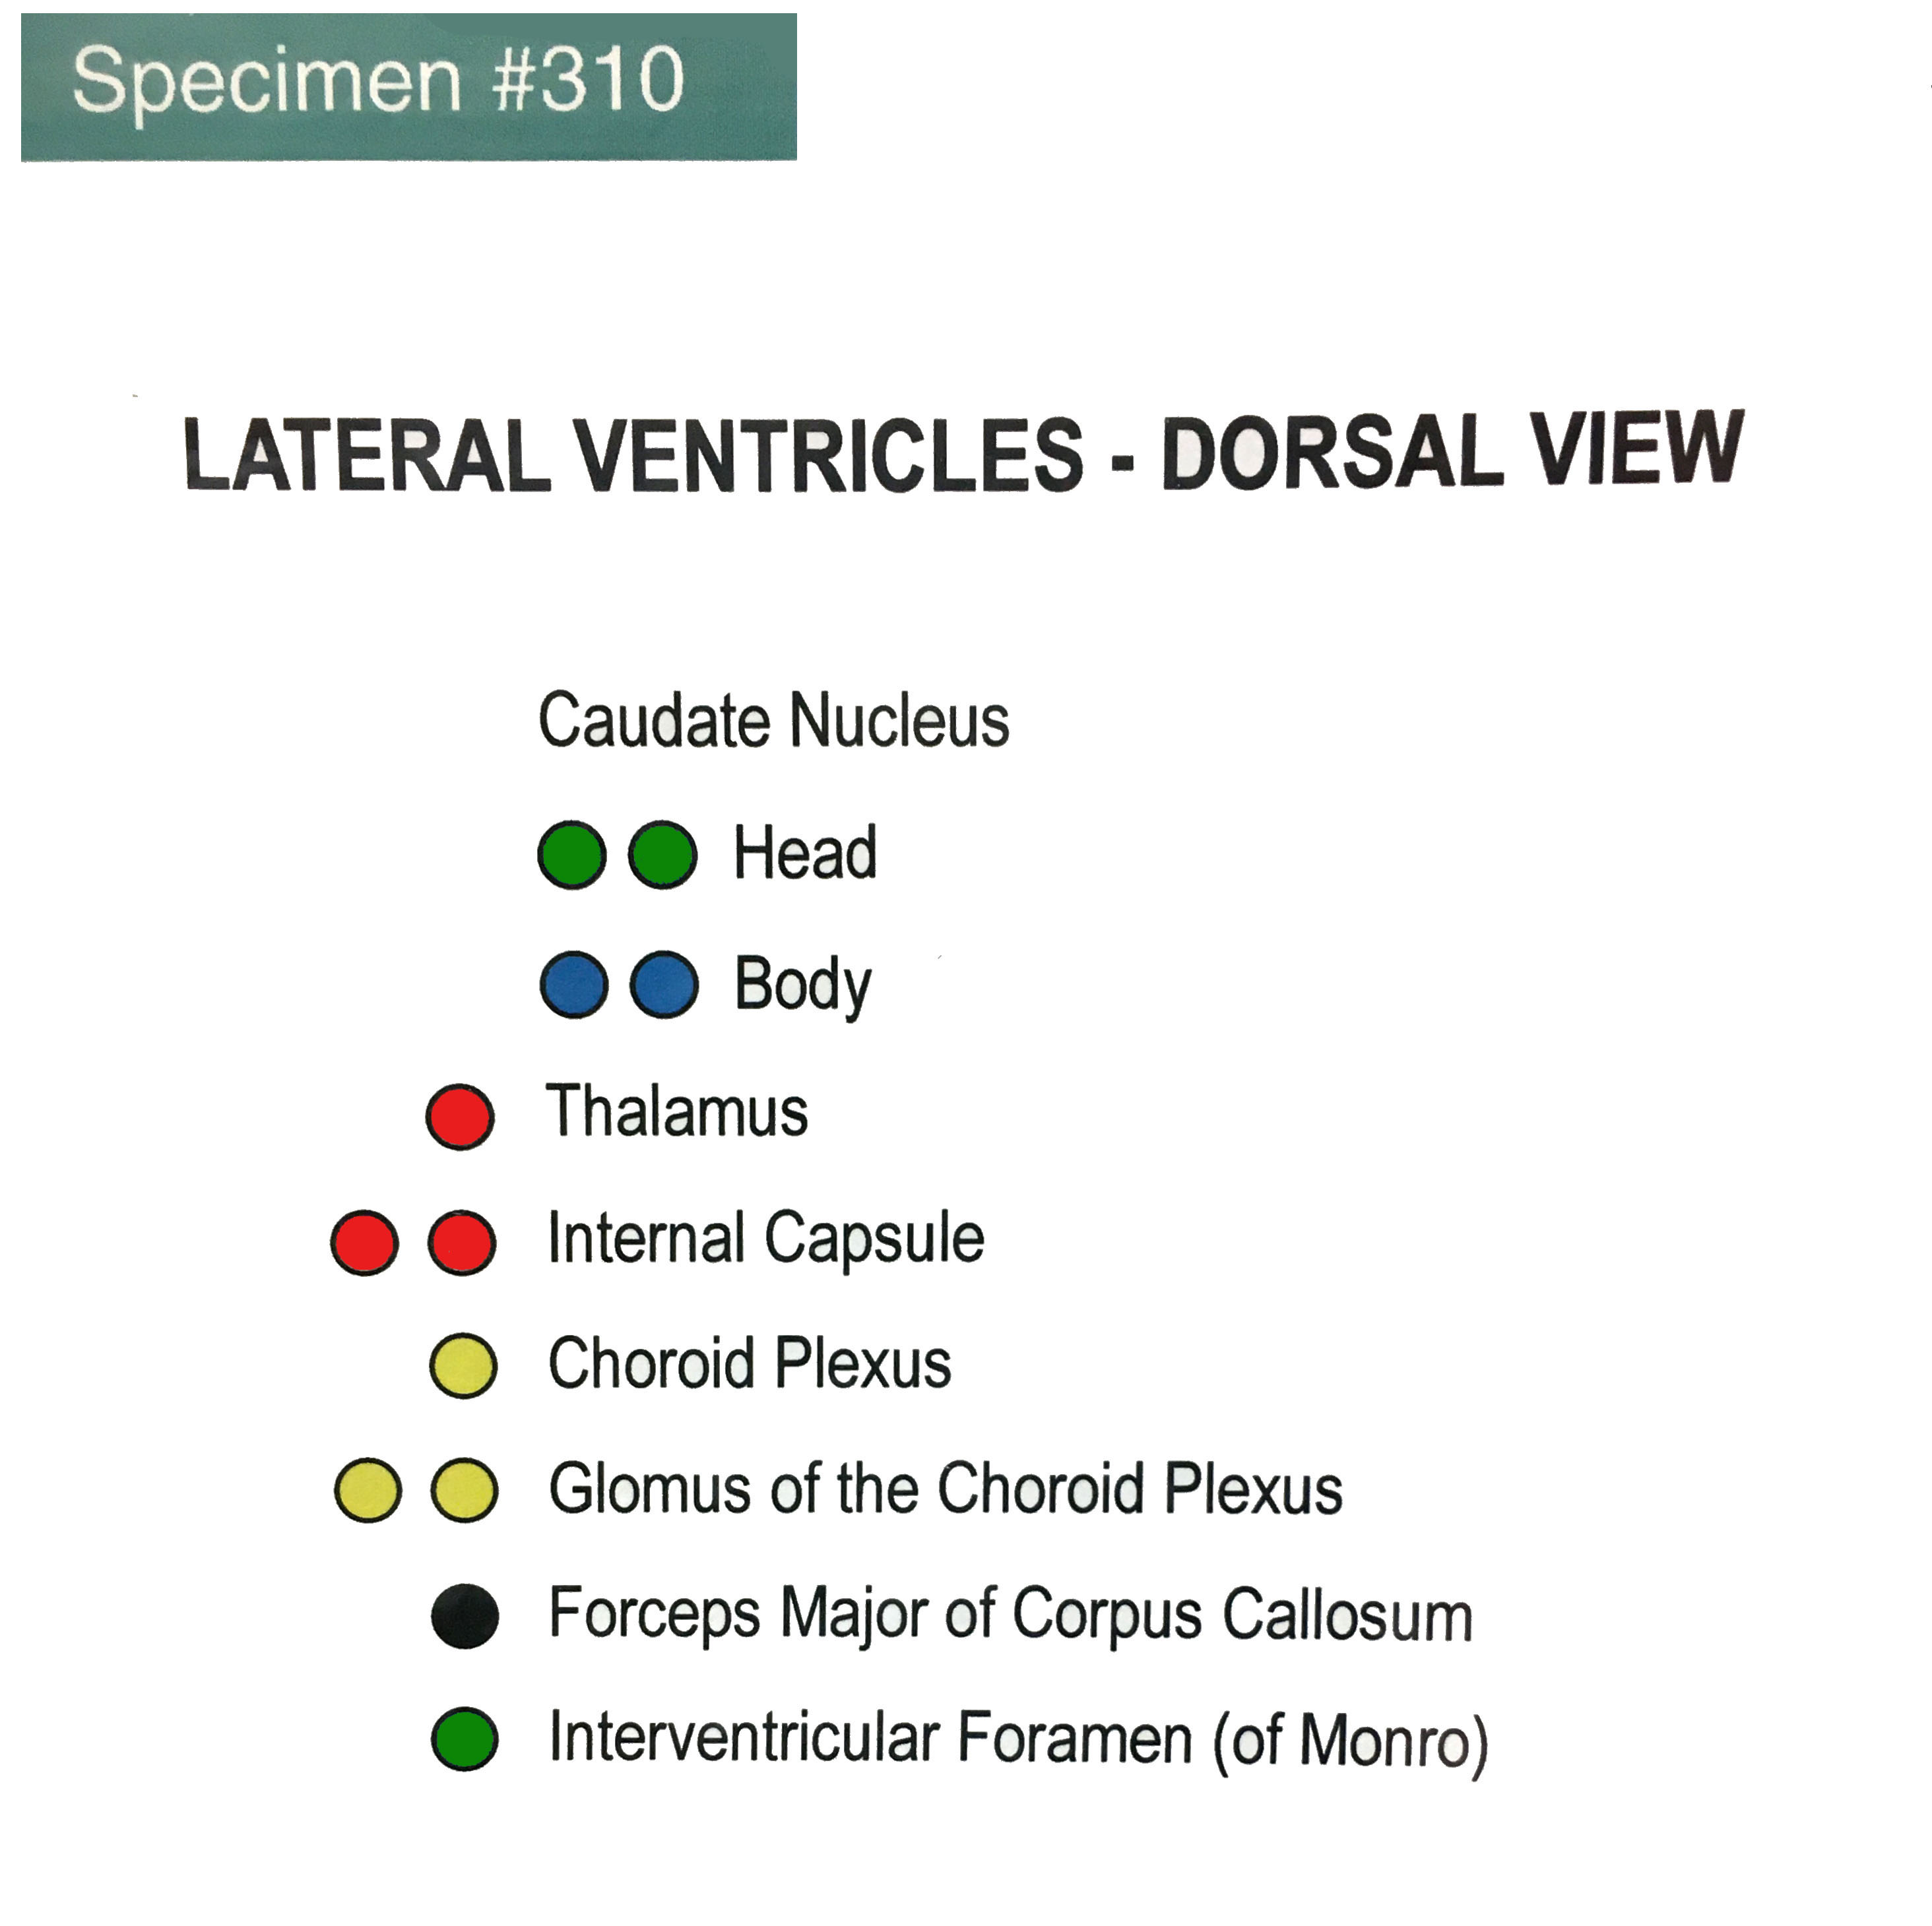Select the Internal Capsule label
The image size is (1932, 1926).
tap(766, 1238)
